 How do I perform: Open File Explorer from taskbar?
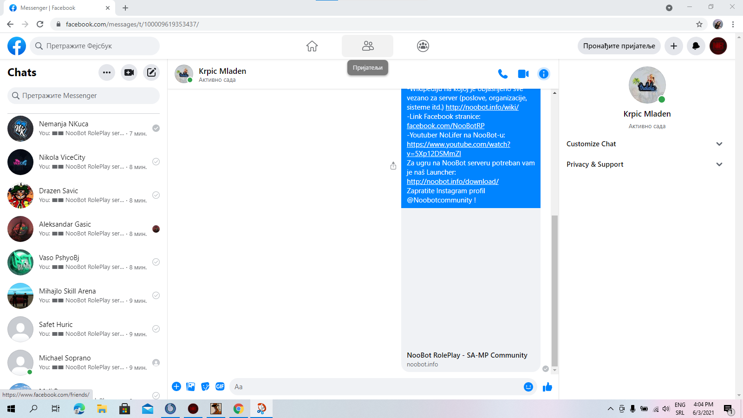tap(102, 409)
